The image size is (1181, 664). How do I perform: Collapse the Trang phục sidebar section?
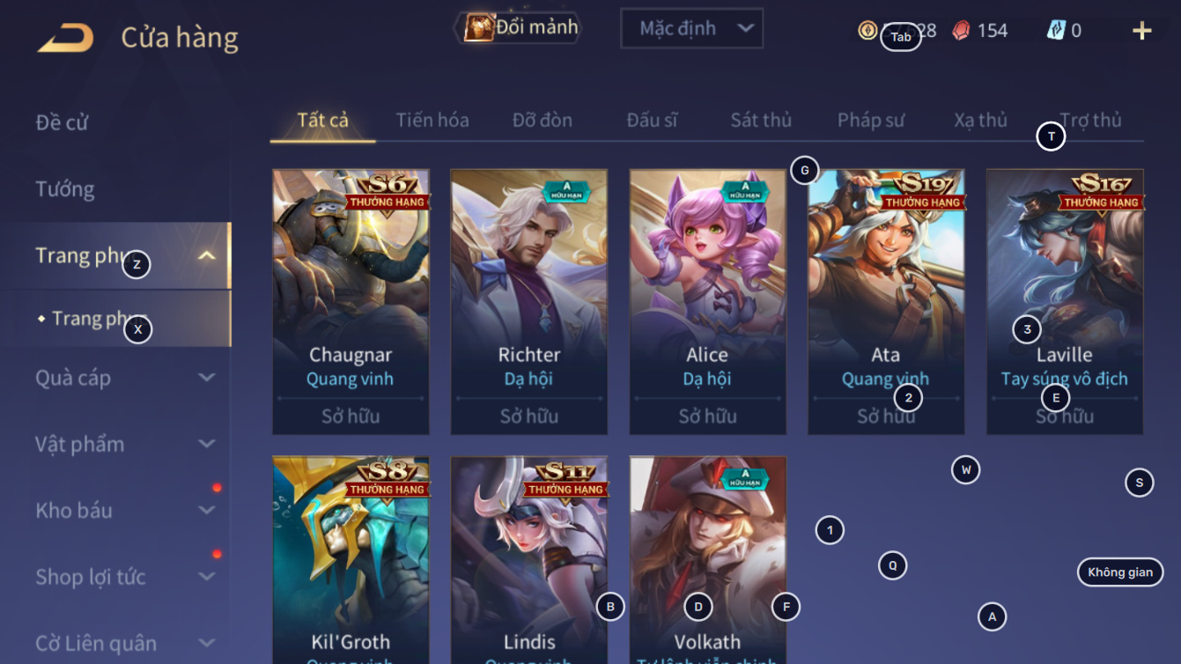(x=207, y=256)
